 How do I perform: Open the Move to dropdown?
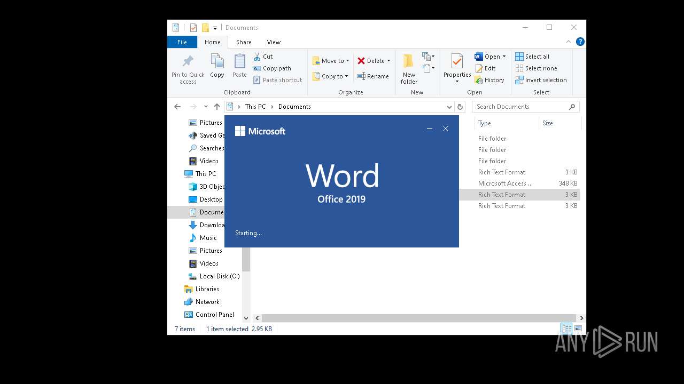[x=331, y=61]
